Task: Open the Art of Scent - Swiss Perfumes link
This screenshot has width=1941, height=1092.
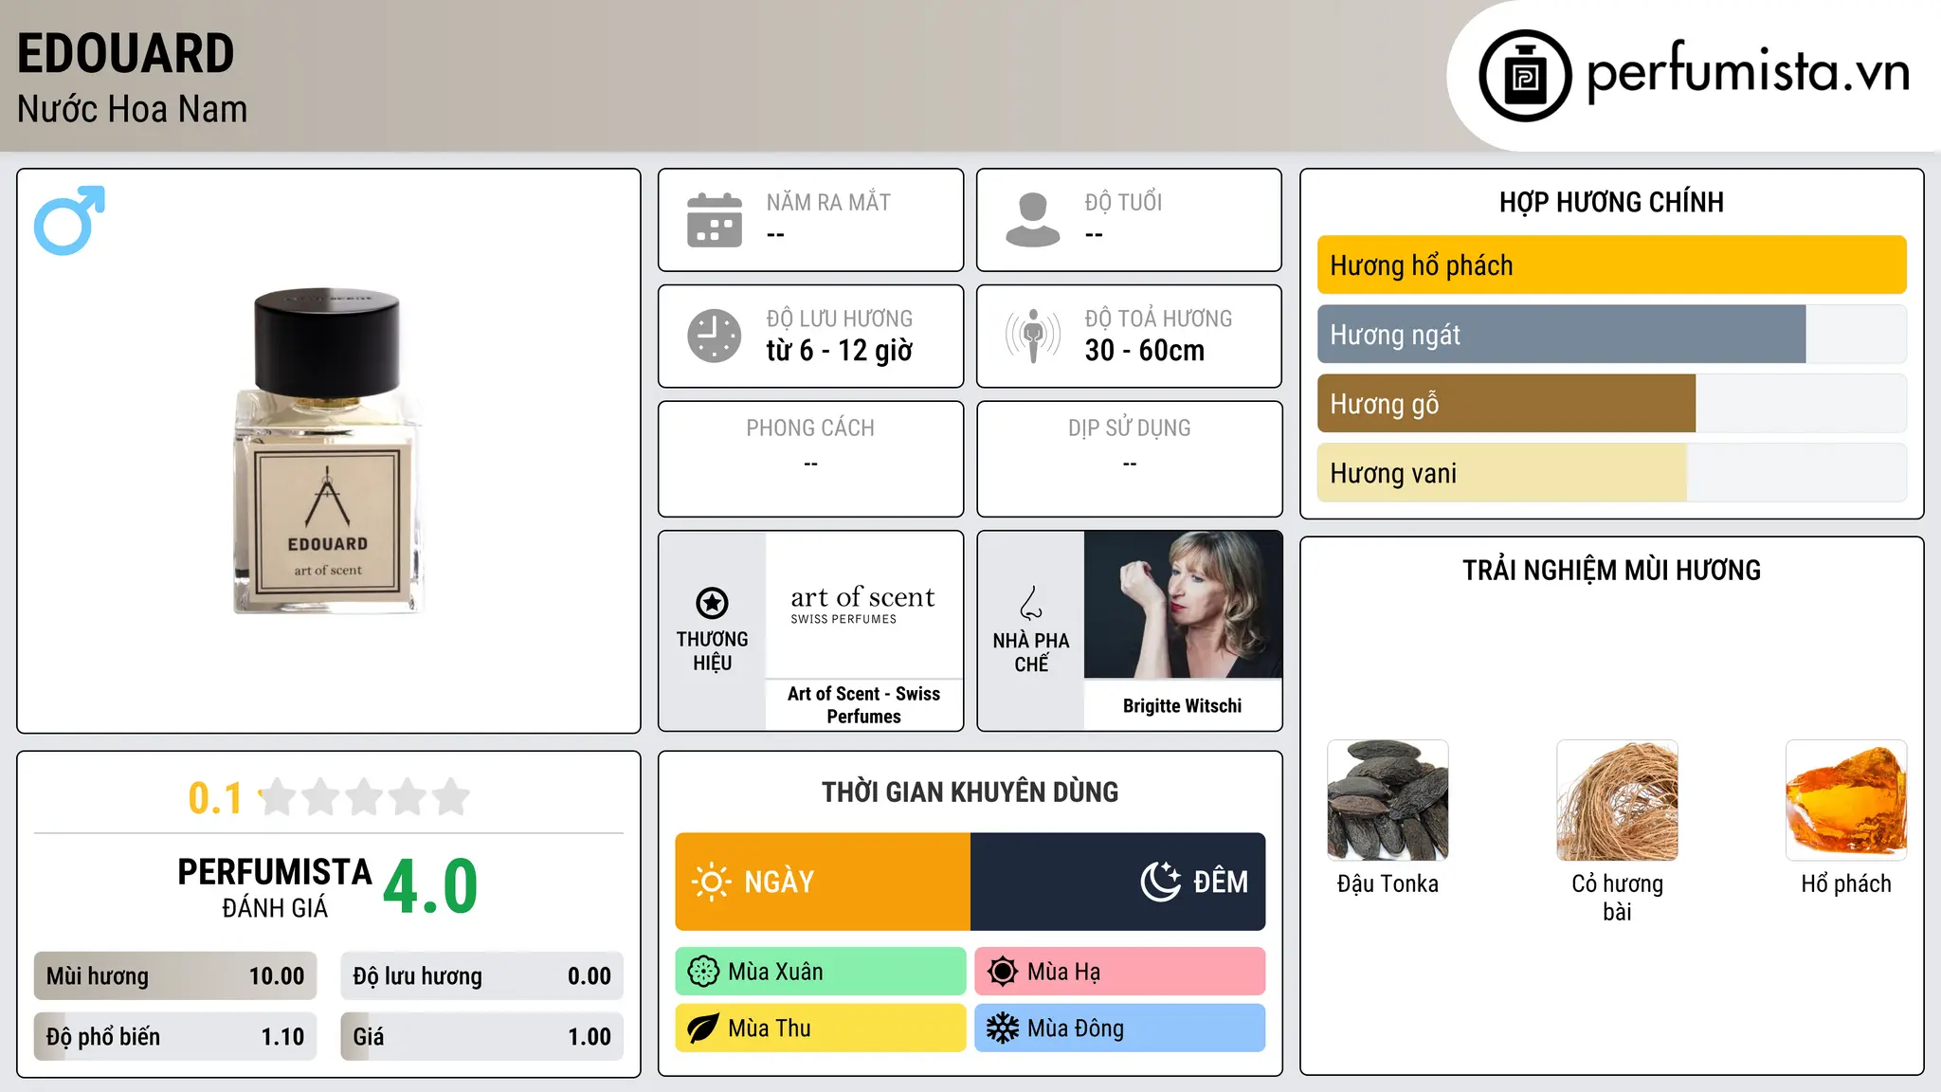Action: click(863, 705)
